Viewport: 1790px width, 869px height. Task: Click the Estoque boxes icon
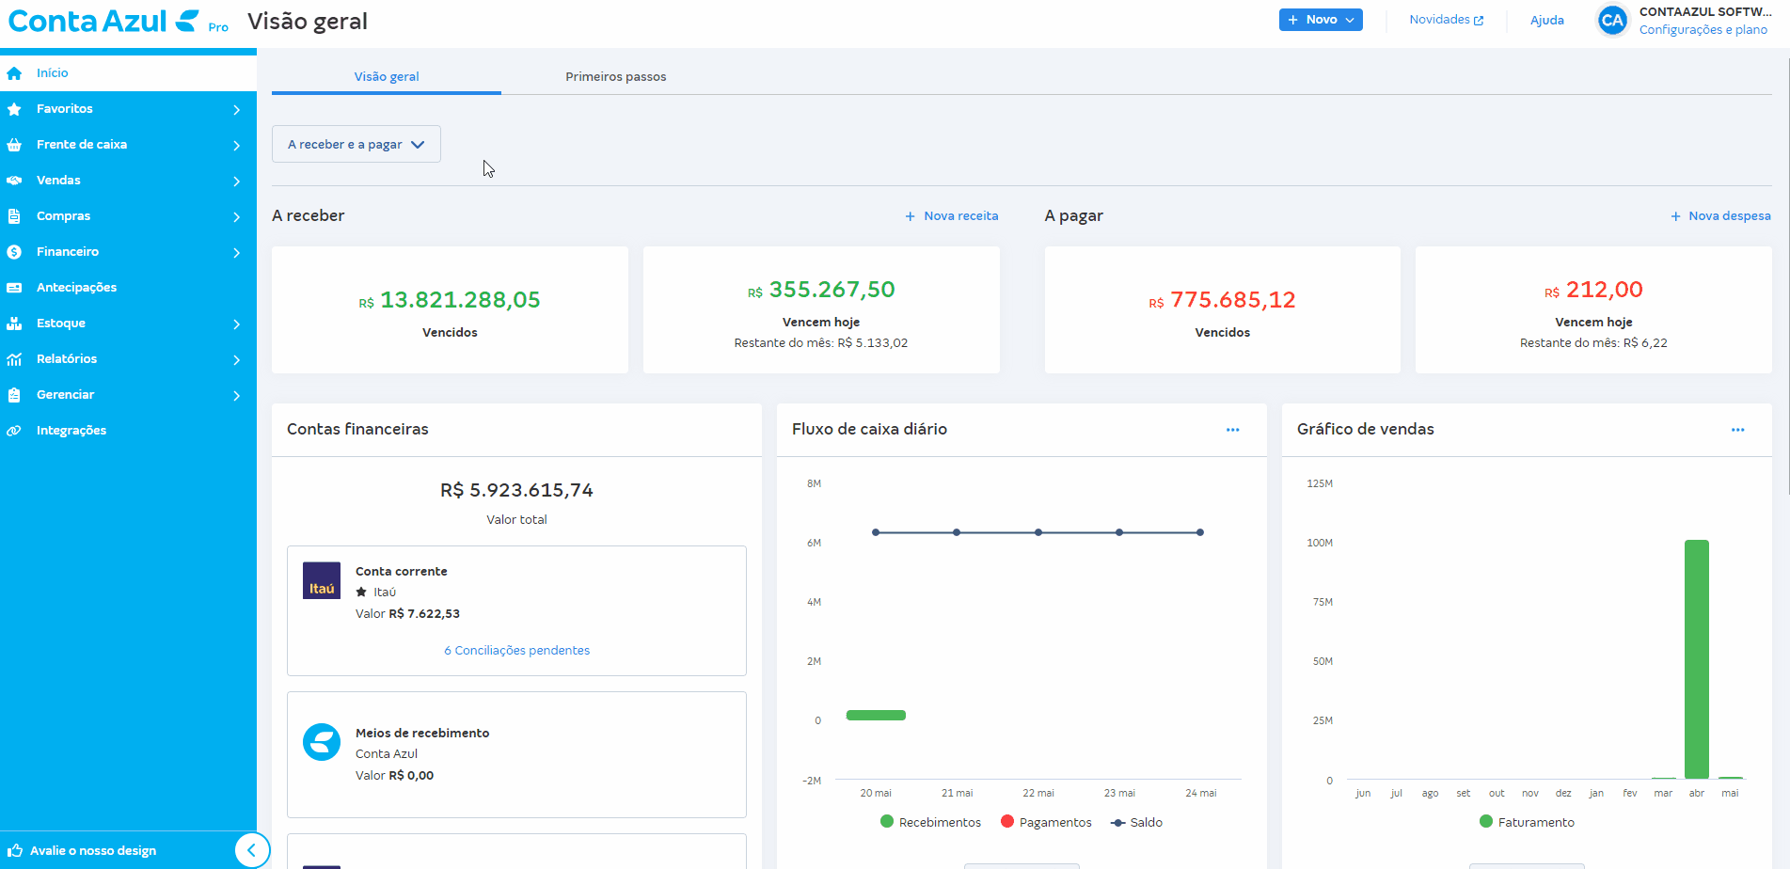14,324
